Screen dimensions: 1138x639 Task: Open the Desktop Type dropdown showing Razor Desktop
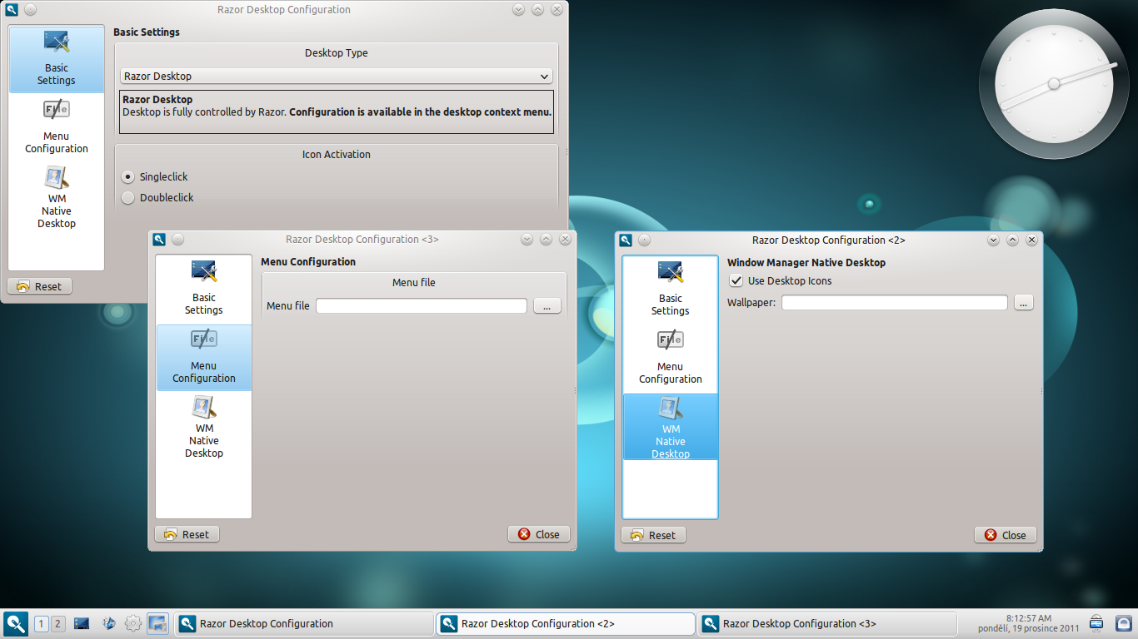pos(337,76)
